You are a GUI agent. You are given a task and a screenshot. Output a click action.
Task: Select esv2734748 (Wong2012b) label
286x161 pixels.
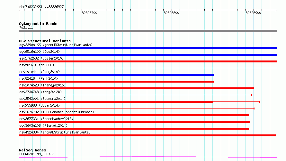tap(40, 92)
